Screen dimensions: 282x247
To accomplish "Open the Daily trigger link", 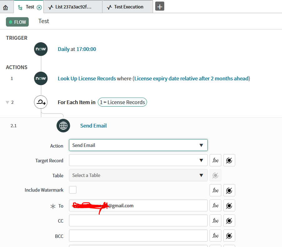I will point(64,49).
